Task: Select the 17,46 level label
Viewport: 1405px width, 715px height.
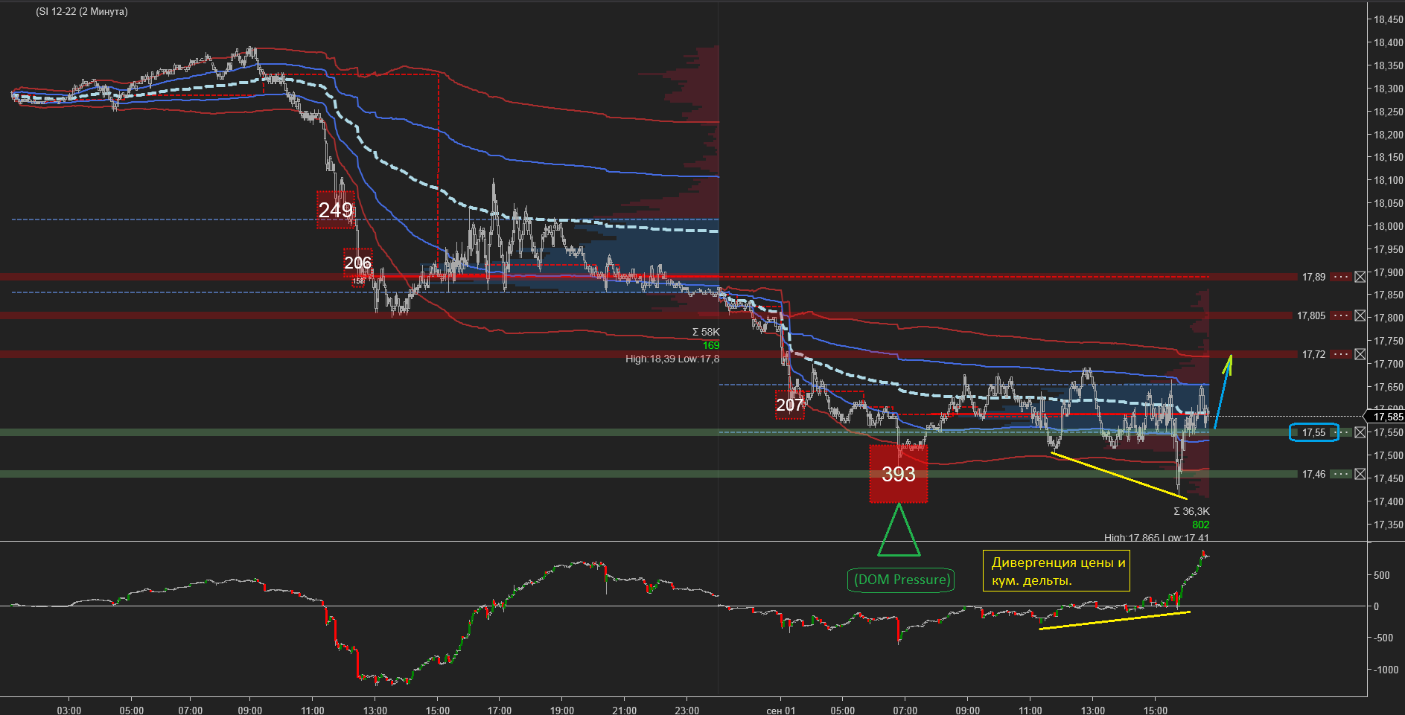Action: click(x=1313, y=474)
